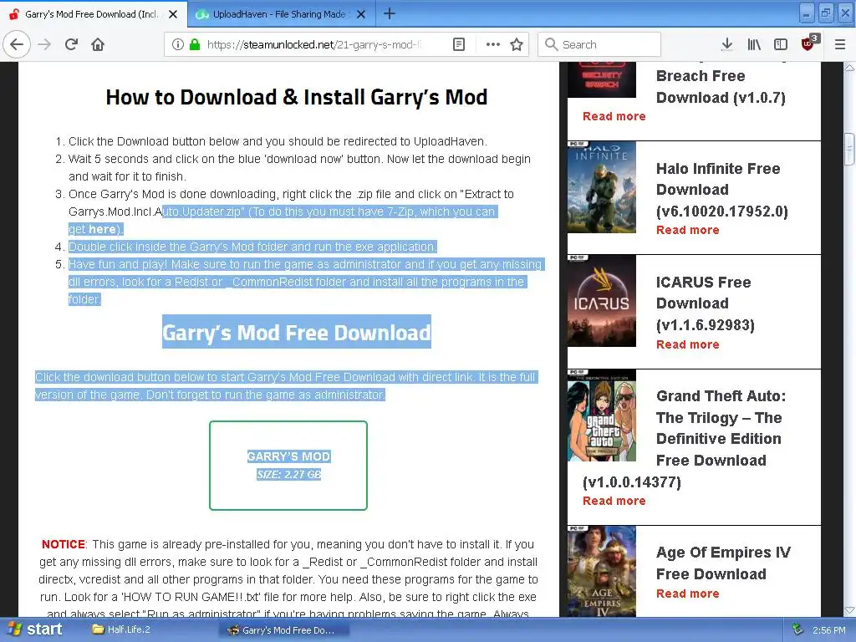Image resolution: width=856 pixels, height=642 pixels.
Task: Click the vertical scrollbar thumb
Action: 849,149
